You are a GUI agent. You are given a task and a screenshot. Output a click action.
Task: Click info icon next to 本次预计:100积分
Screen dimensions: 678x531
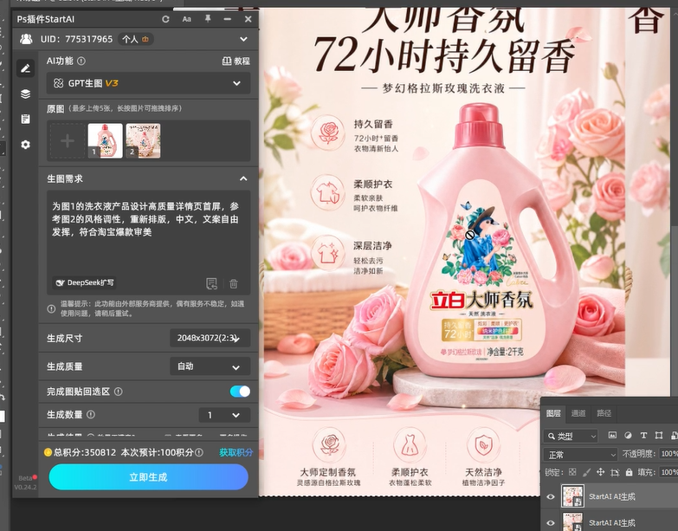199,452
